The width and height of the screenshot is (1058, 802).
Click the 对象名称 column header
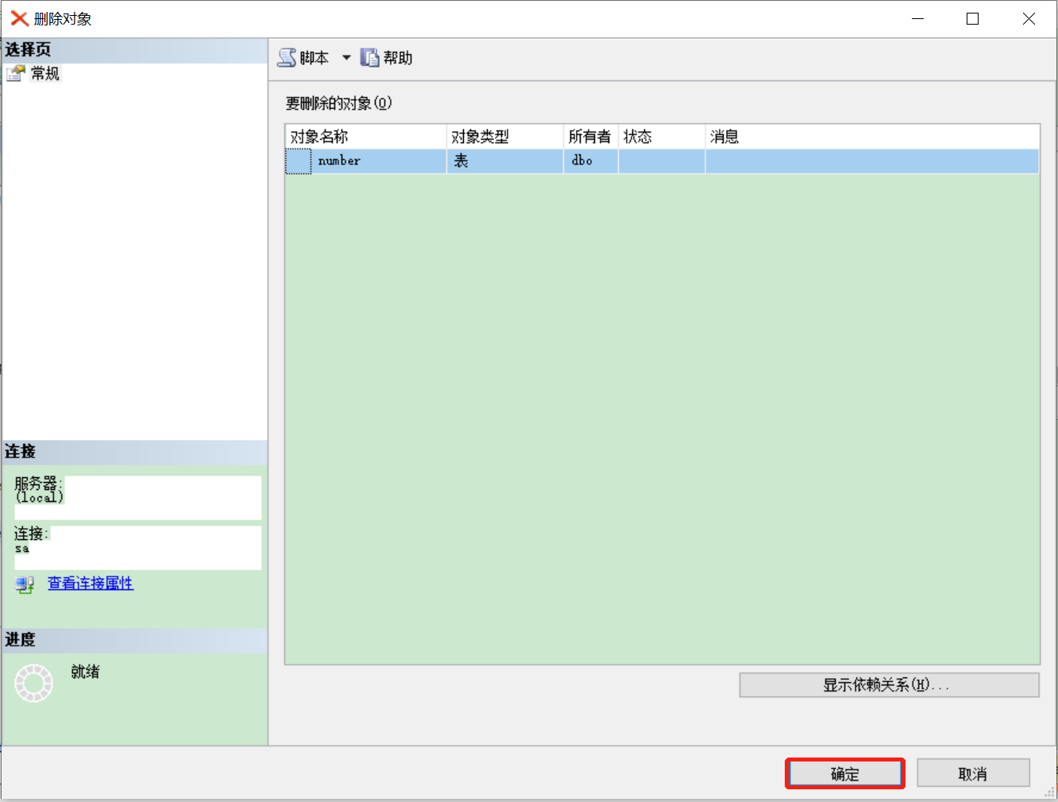(x=365, y=137)
